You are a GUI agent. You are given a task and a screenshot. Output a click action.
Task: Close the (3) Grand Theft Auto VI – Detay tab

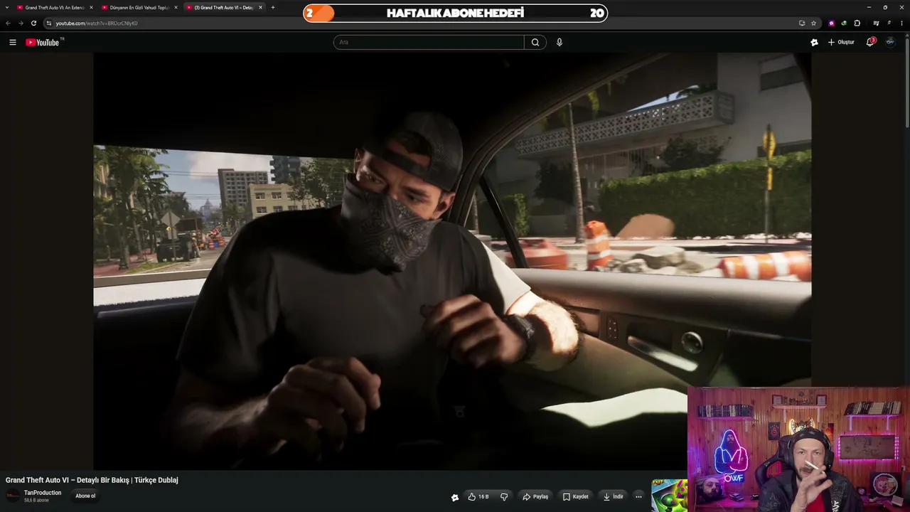(260, 8)
